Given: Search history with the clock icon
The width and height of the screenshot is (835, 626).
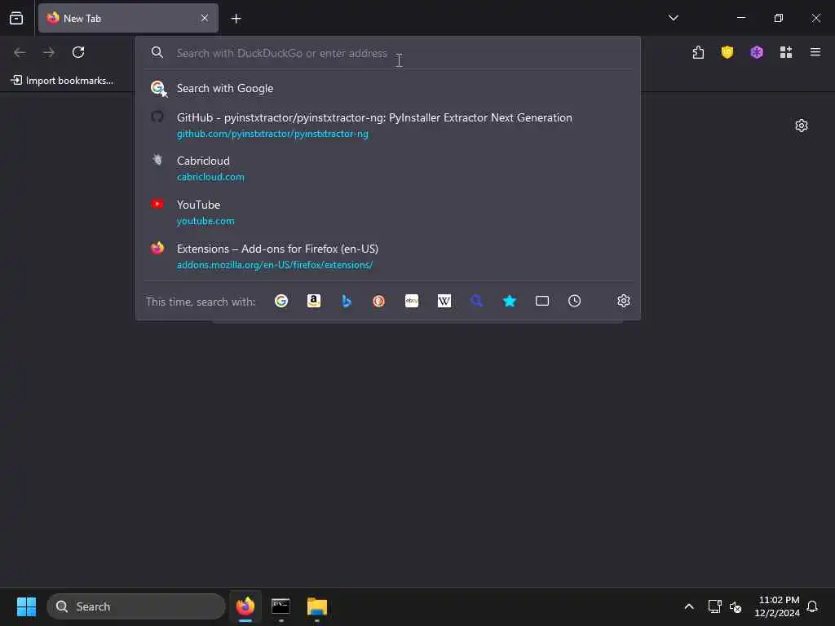Looking at the screenshot, I should click(x=575, y=302).
